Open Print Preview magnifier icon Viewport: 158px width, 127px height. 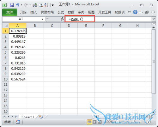point(41,5)
